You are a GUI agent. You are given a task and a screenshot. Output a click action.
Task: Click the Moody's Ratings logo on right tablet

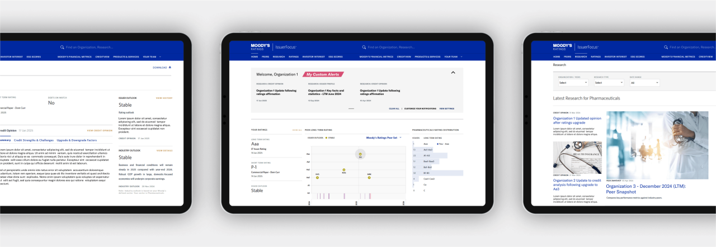pyautogui.click(x=562, y=47)
